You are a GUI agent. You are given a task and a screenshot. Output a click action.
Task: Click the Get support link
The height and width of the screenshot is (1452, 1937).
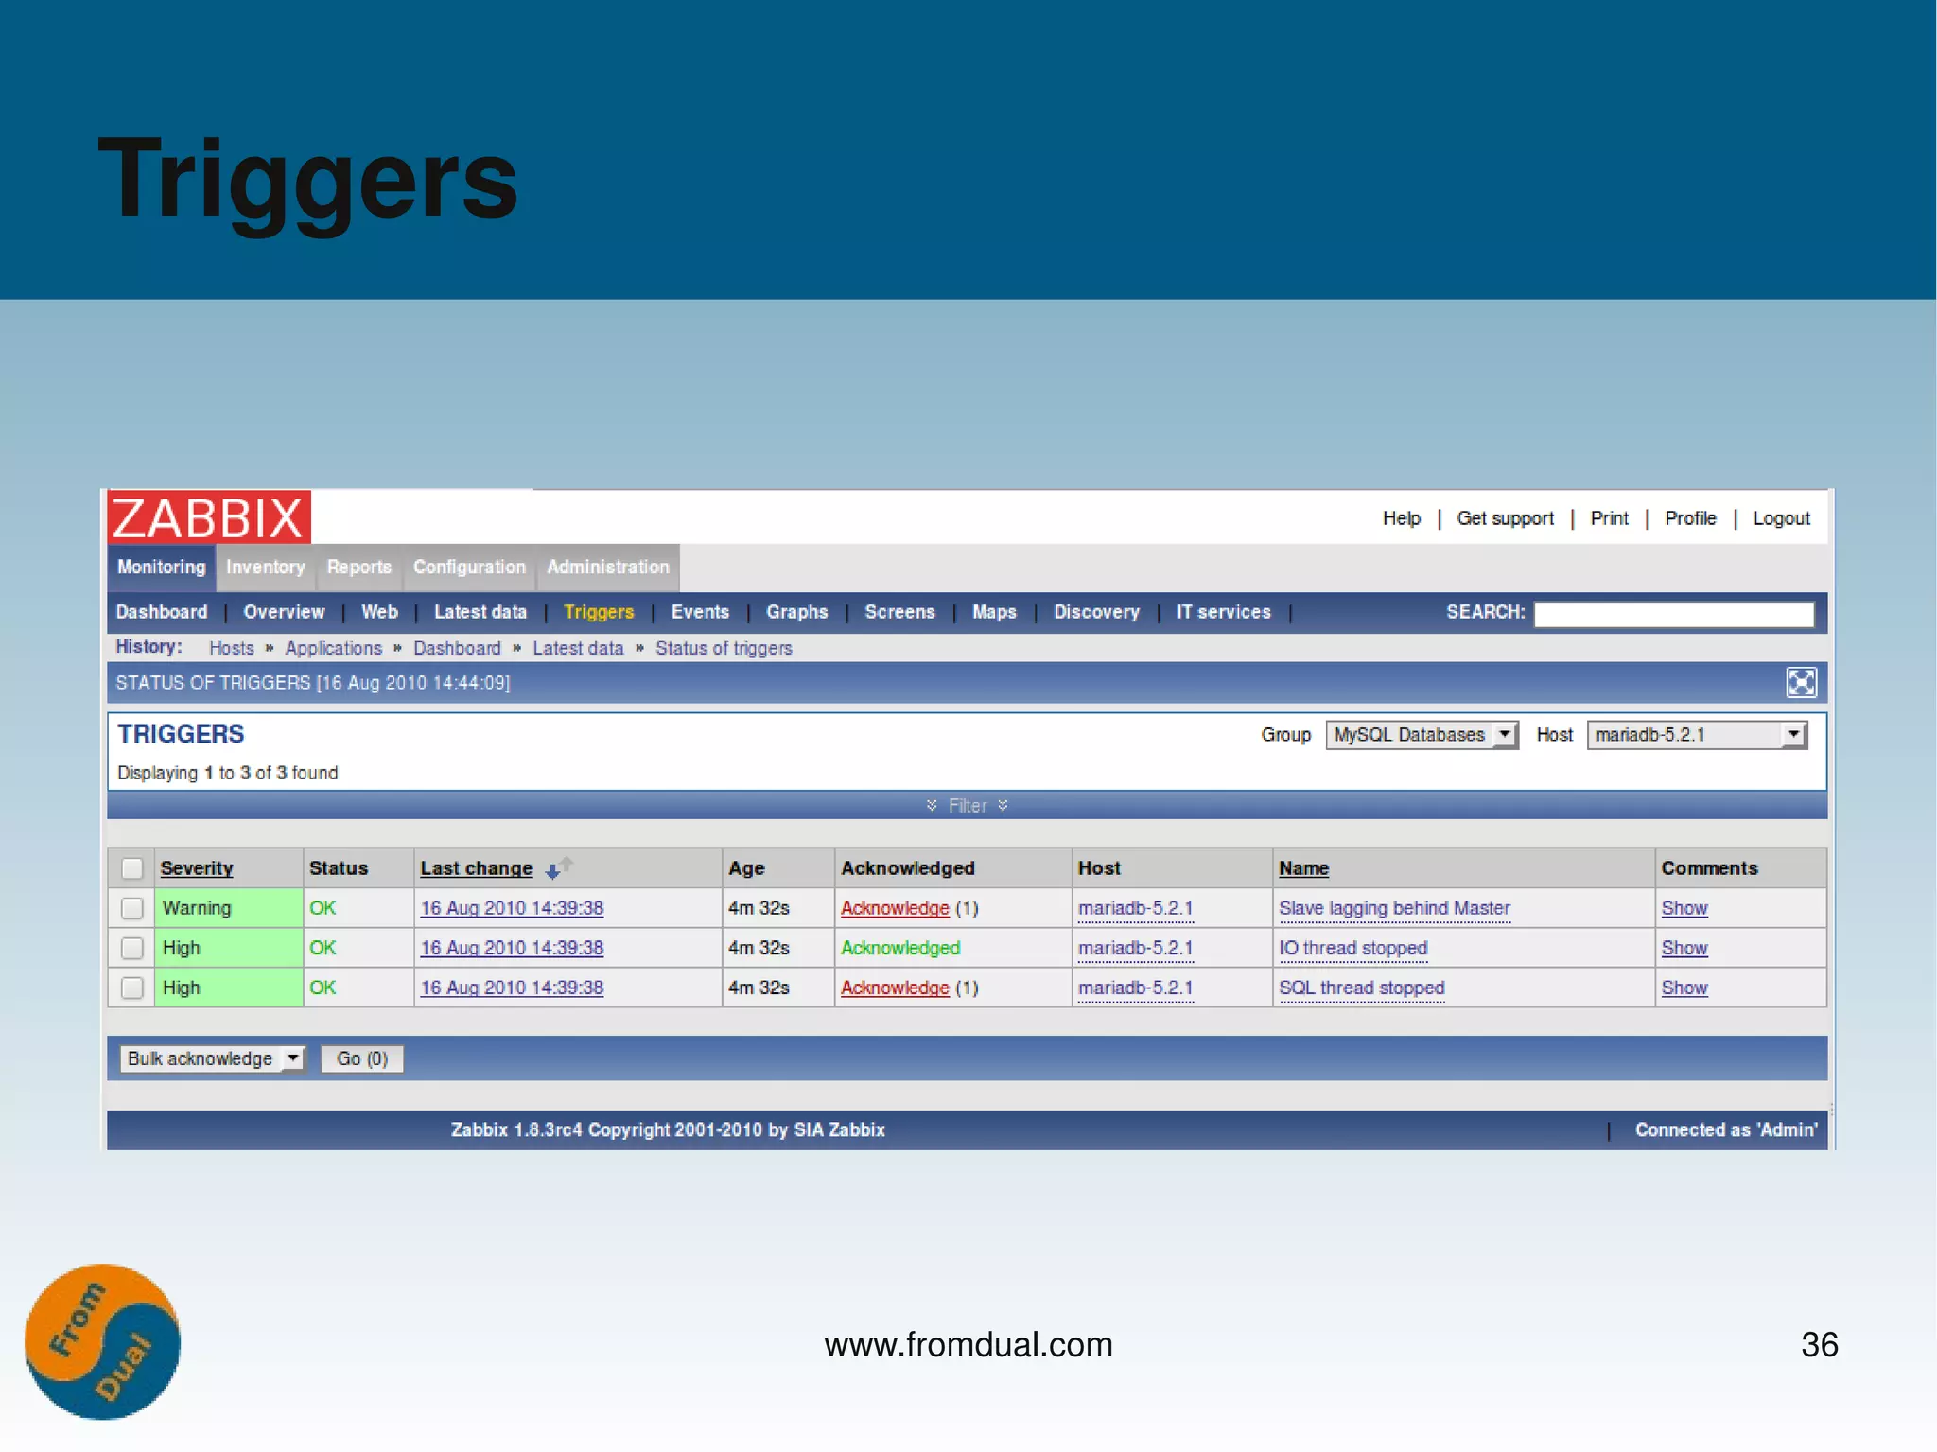(1505, 518)
